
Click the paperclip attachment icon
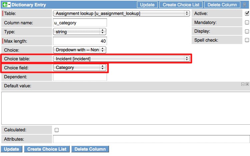click(x=245, y=5)
